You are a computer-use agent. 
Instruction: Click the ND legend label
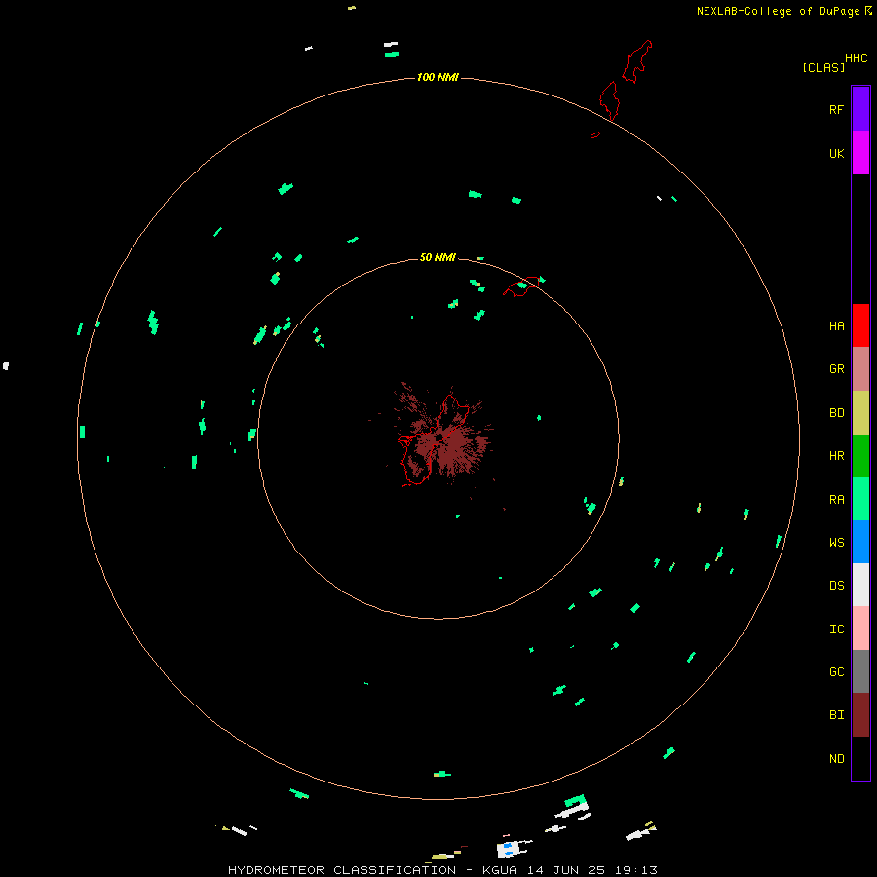[836, 759]
